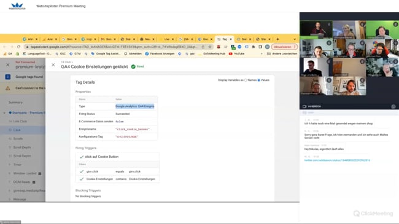Click the 13 Click breadcrumb above title
The image size is (399, 224).
(66, 62)
